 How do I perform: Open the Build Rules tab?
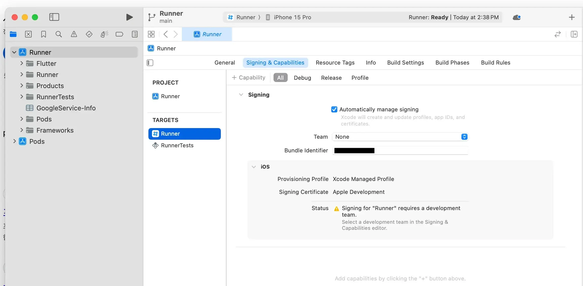496,63
